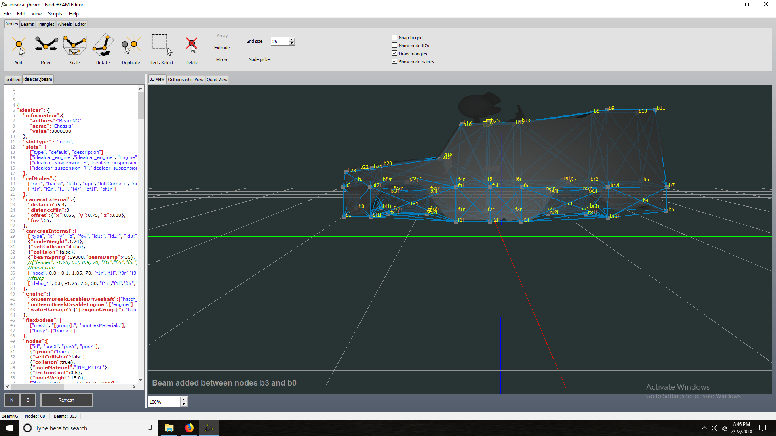The width and height of the screenshot is (776, 436).
Task: Uncheck Draw triangles option
Action: click(395, 53)
